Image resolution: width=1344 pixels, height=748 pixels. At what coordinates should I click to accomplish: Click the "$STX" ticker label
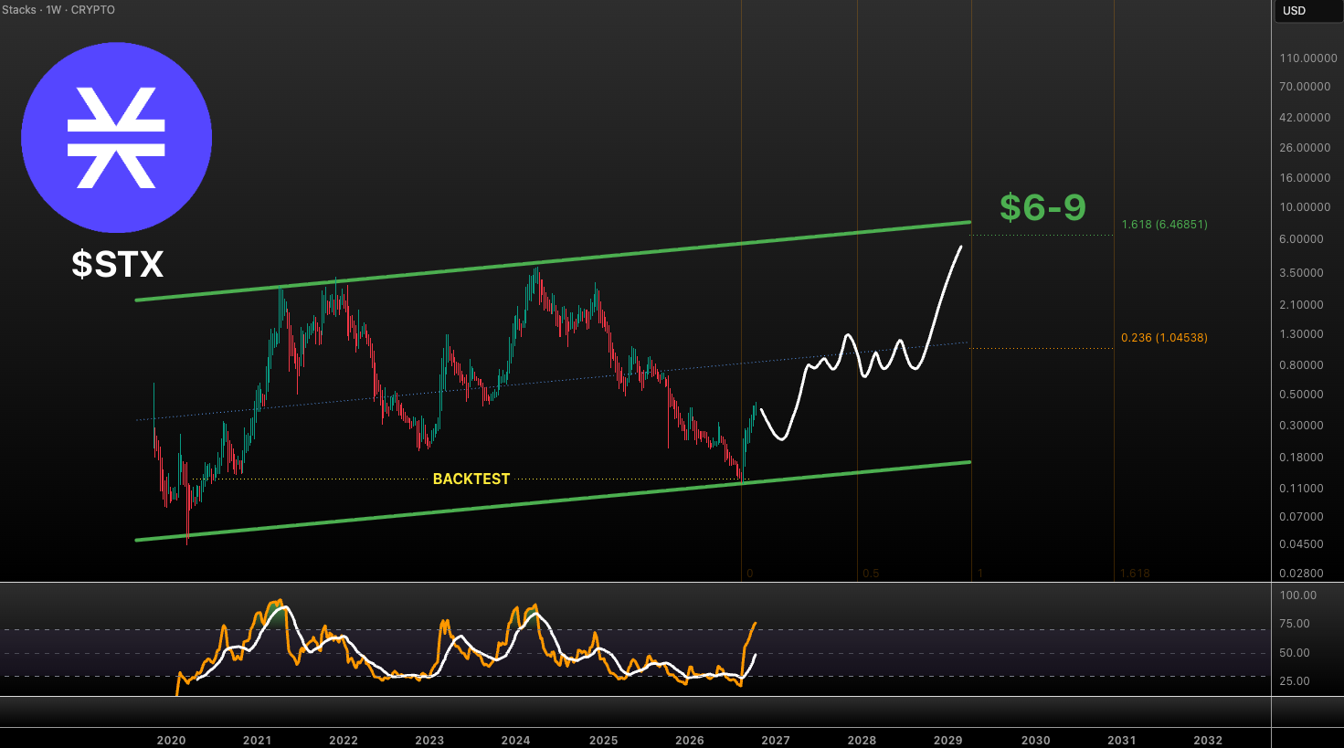(118, 265)
